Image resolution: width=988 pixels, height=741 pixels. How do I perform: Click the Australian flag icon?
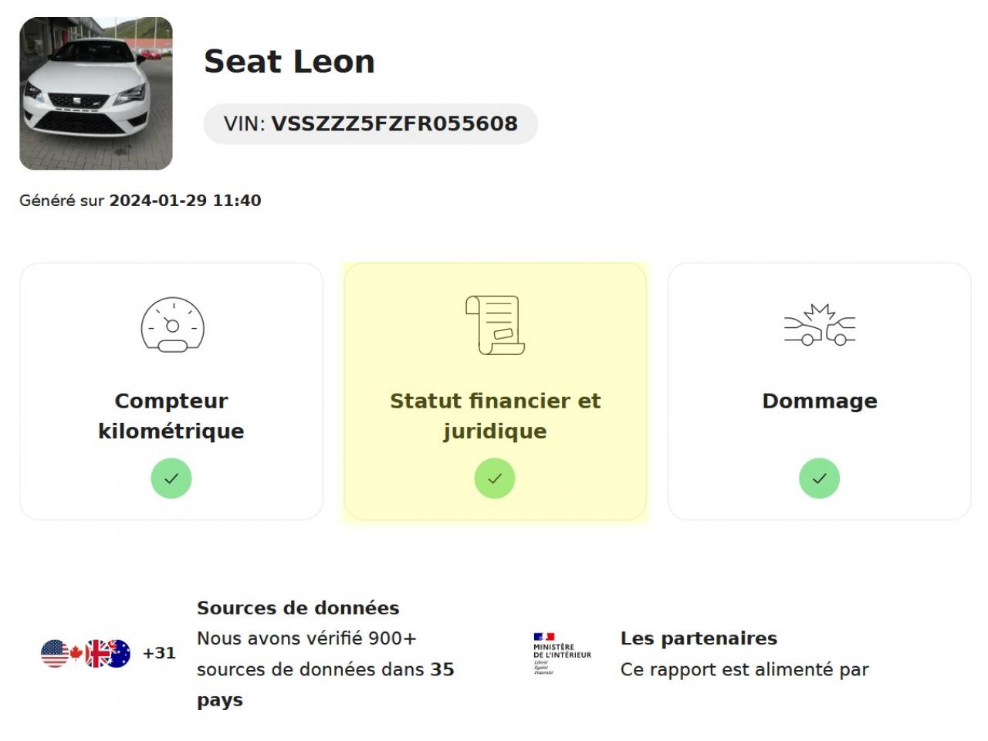coord(118,654)
